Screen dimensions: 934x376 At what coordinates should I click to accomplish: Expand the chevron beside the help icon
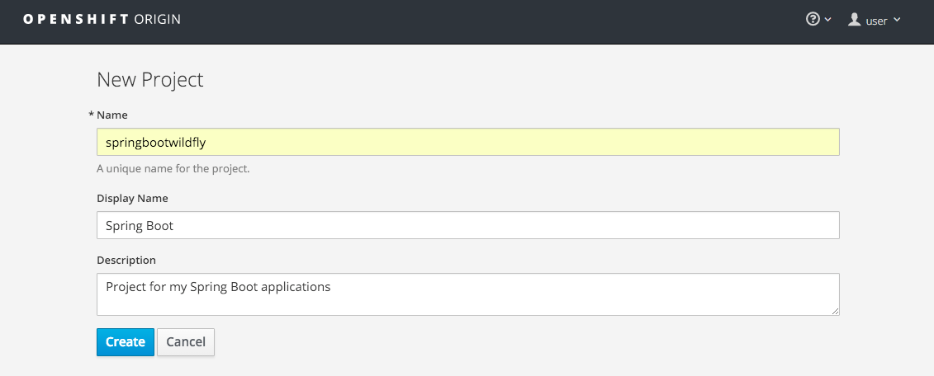(828, 20)
